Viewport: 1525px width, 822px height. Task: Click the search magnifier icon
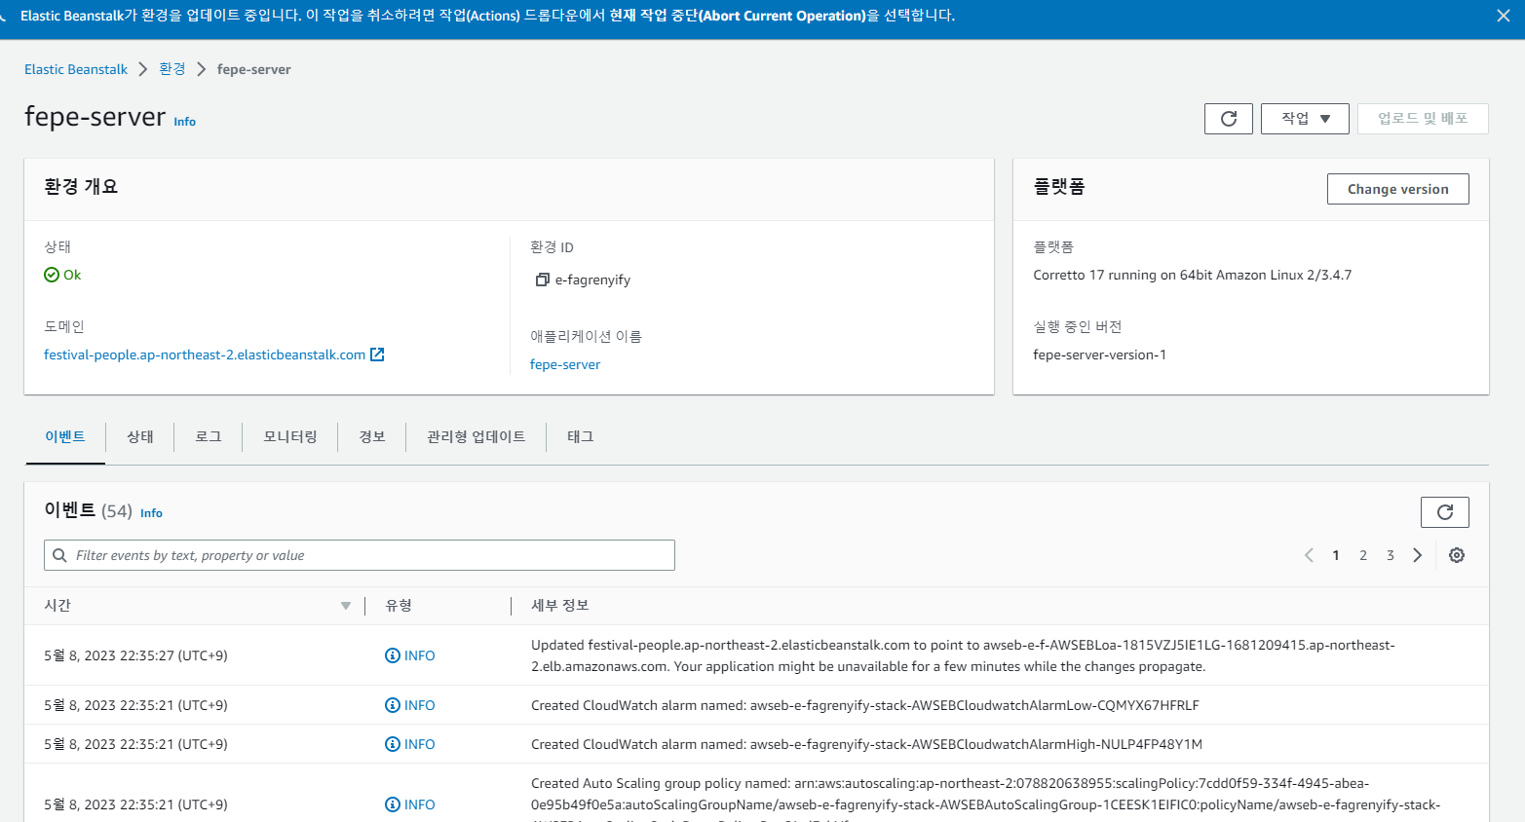[x=59, y=555]
